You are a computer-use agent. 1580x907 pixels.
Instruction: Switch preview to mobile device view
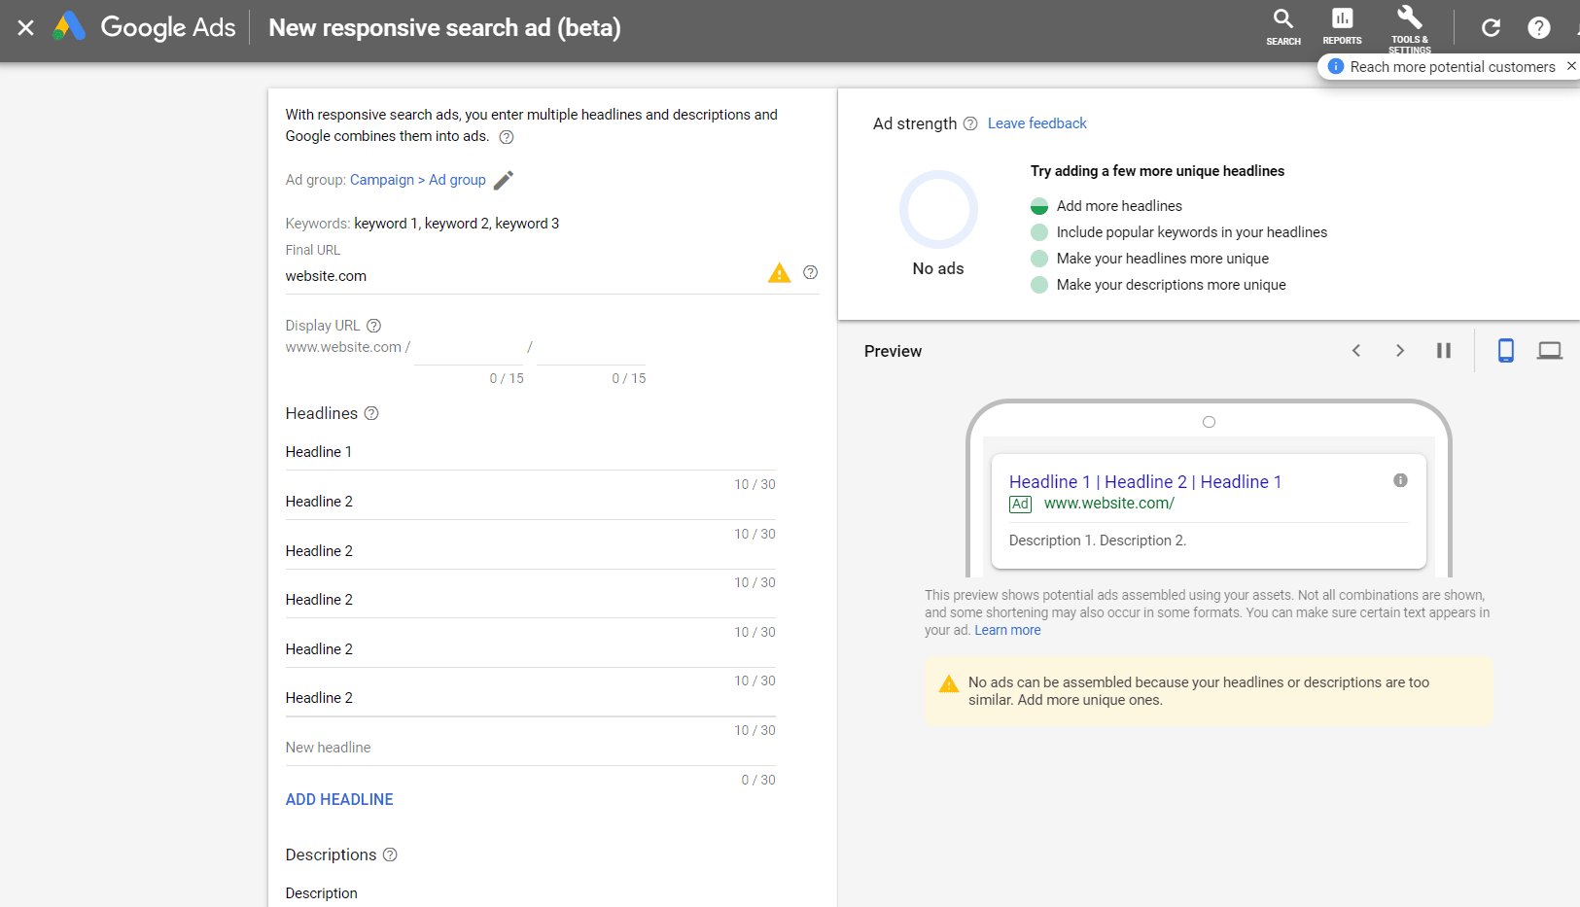coord(1505,351)
